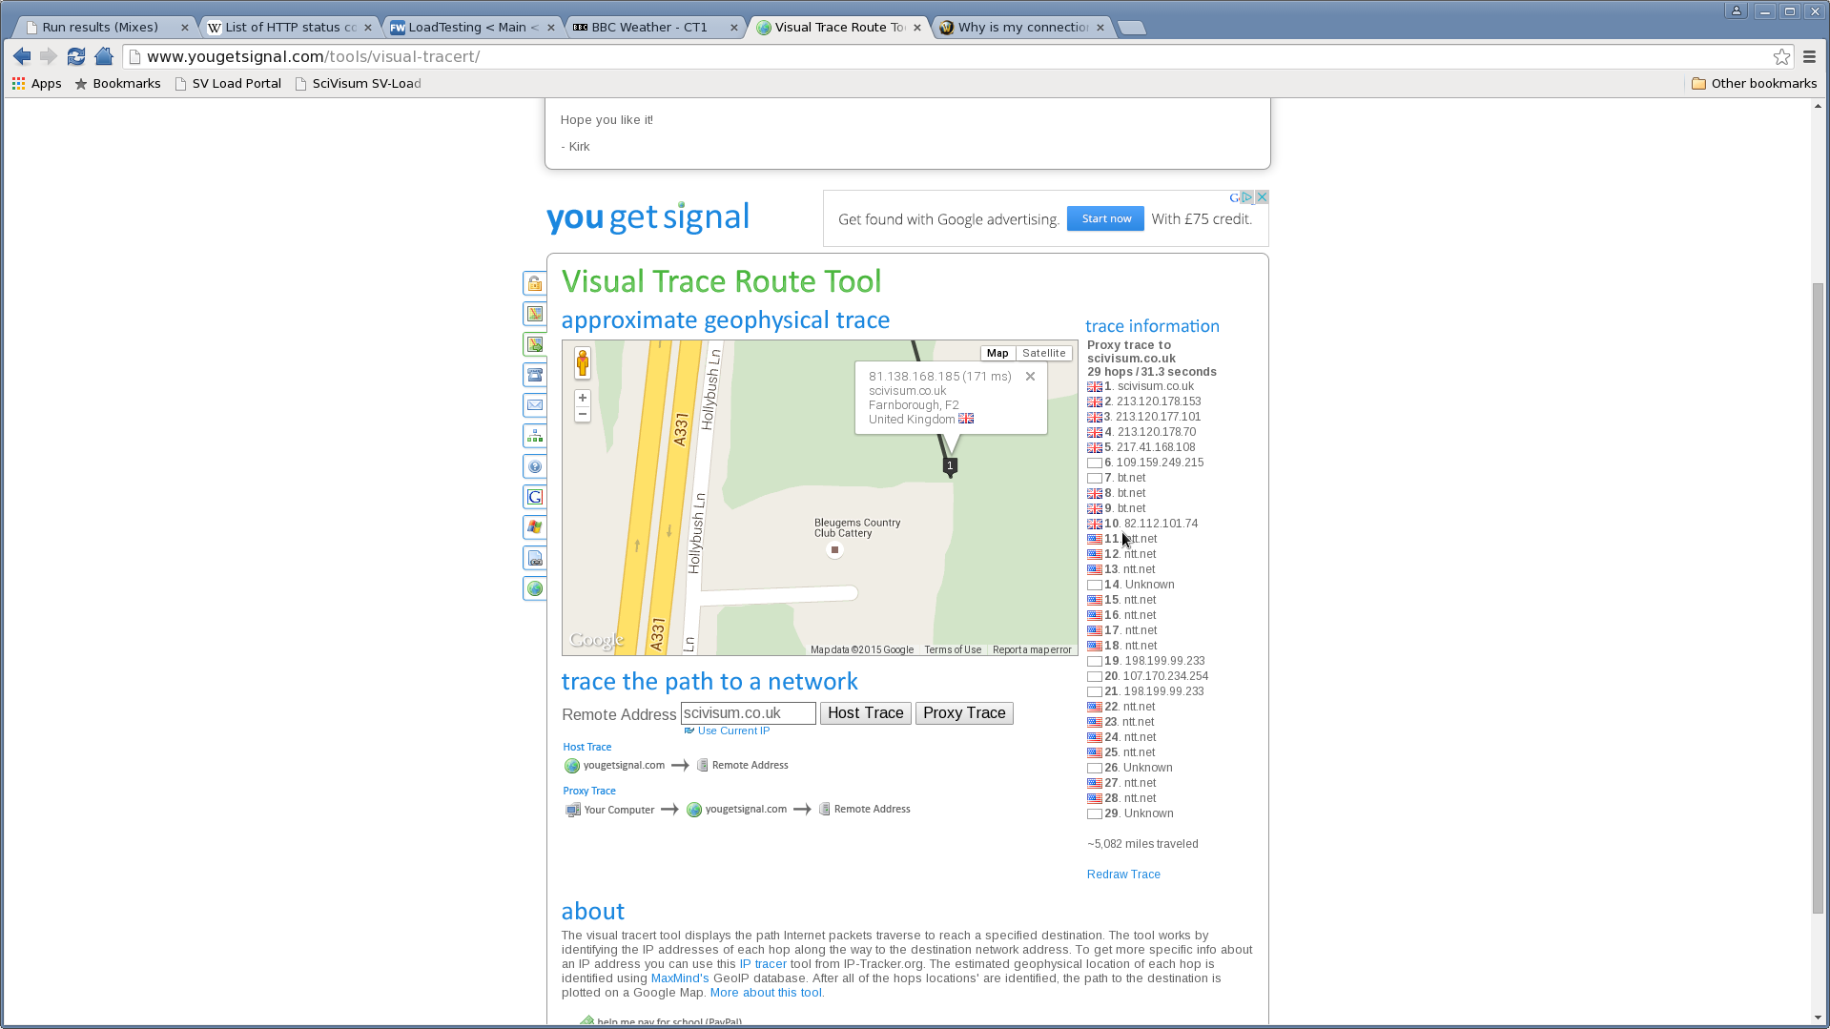Close the Google ad with X icon

pyautogui.click(x=1262, y=197)
